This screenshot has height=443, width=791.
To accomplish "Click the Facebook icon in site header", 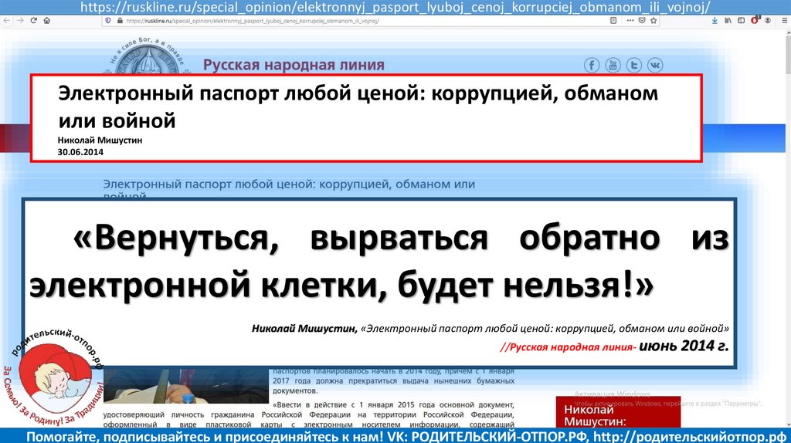I will [x=592, y=65].
